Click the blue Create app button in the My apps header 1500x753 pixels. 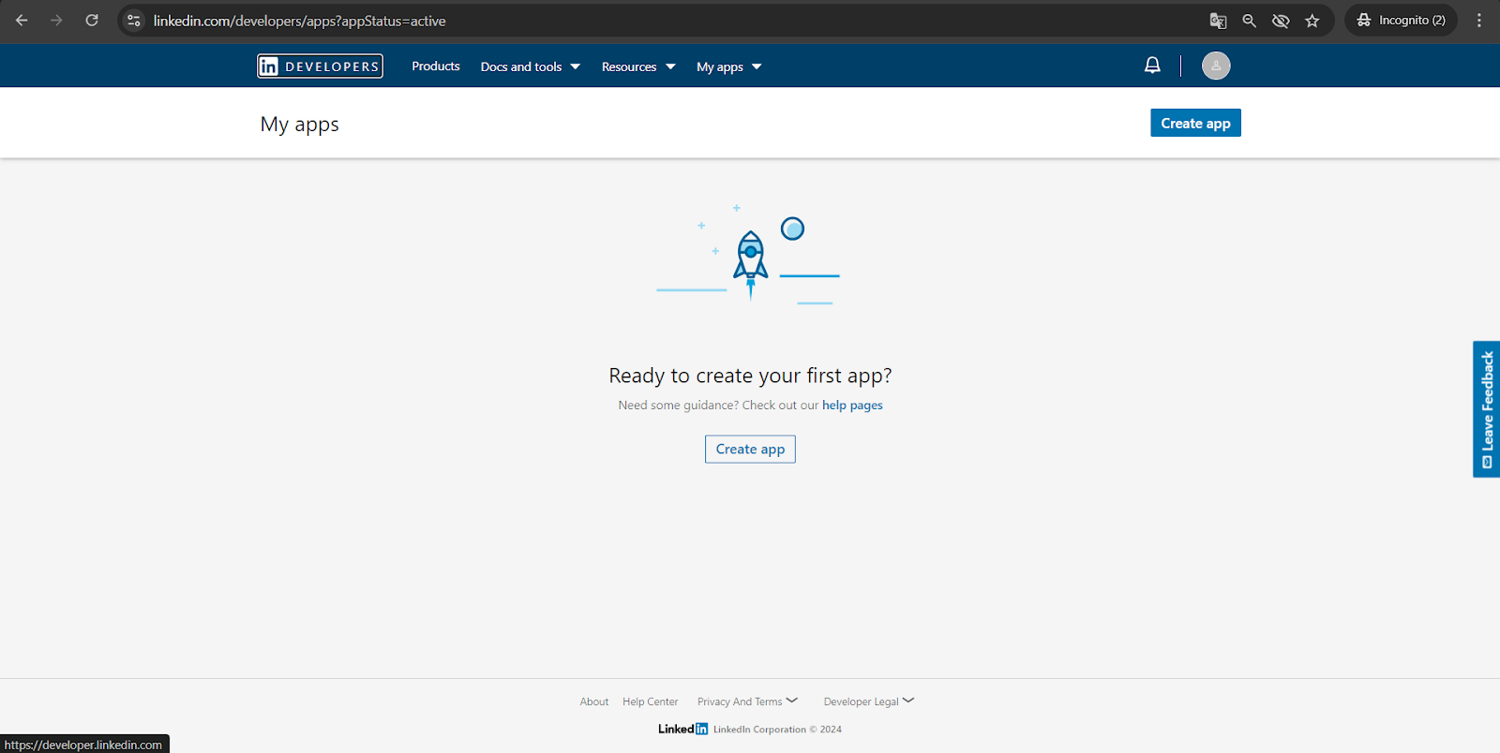[x=1195, y=123]
